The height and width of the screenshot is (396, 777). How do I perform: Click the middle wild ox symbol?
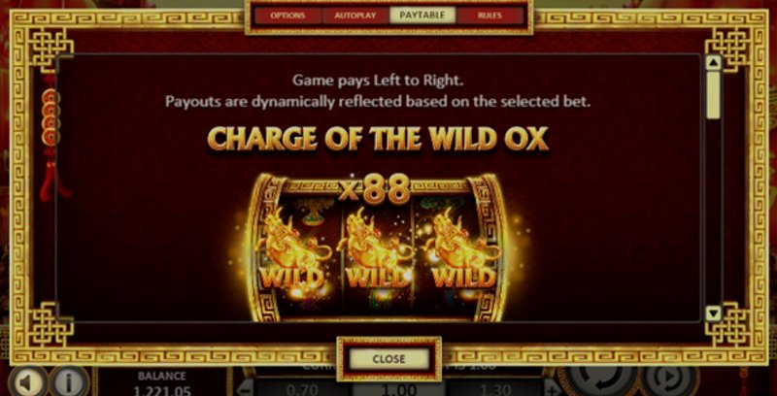[x=377, y=250]
